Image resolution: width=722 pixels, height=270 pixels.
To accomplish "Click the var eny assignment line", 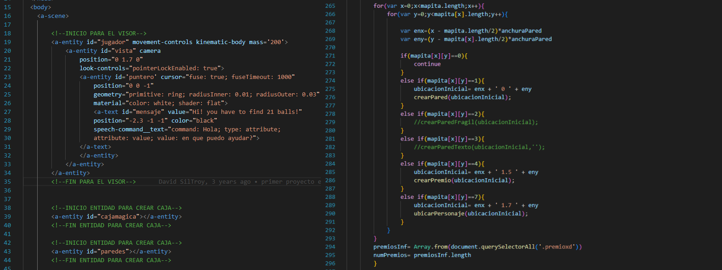I will coord(476,39).
